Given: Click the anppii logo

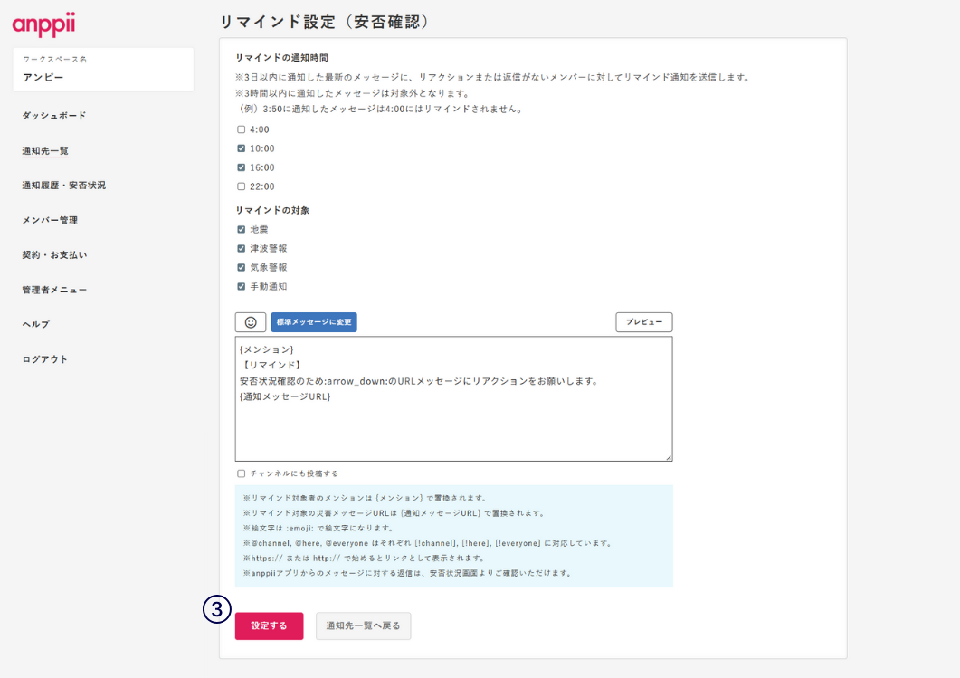Looking at the screenshot, I should (x=43, y=23).
